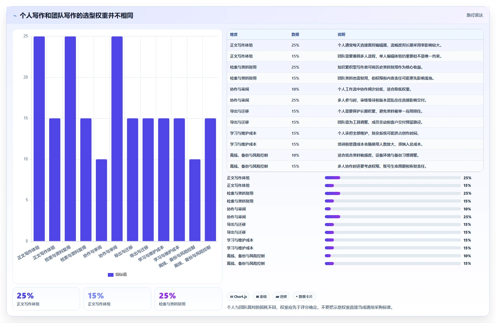Select table cell '团队资料也需复用，但权限和内容责任可能更先影响落地。'
This screenshot has height=323, width=496.
386,78
